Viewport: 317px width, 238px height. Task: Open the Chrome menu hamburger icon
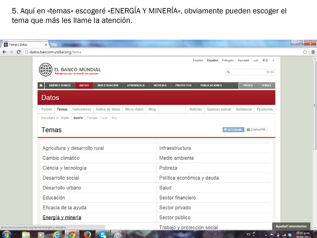click(313, 52)
